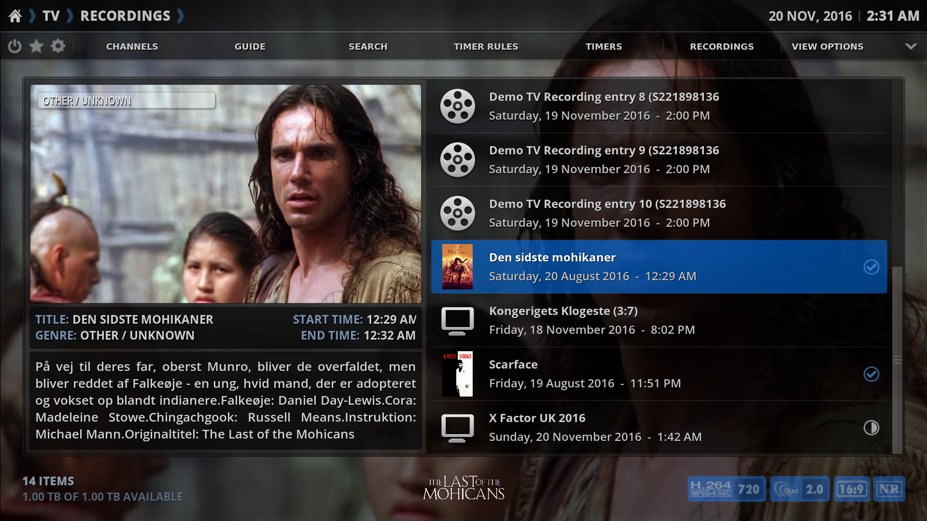
Task: Toggle watched checkmark on Den sidste mohikaner
Action: (x=871, y=267)
